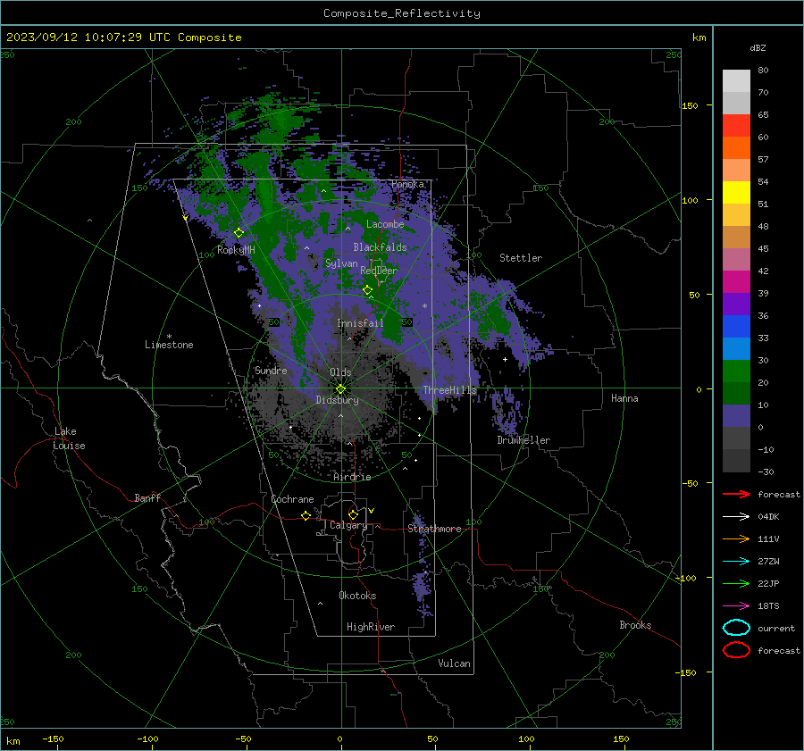Click the Blackfalds map label
804x751 pixels.
380,247
